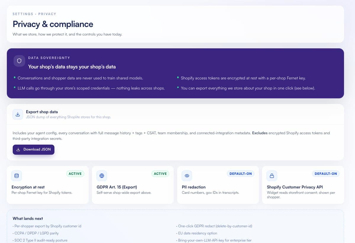This screenshot has height=243, width=355.
Task: Click the database icon on Encryption at rest card
Action: (17, 176)
